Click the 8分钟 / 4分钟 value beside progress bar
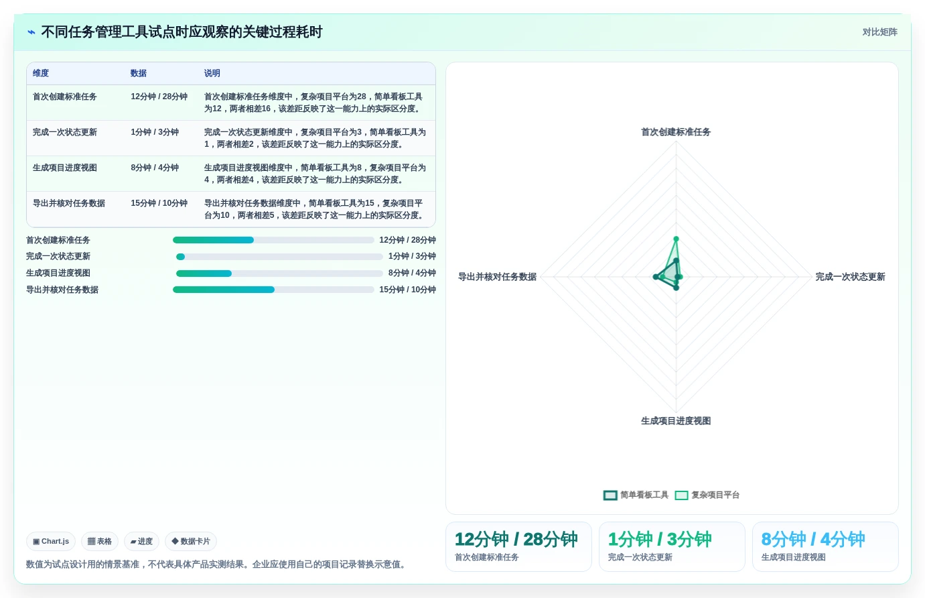The height and width of the screenshot is (598, 925). click(412, 274)
